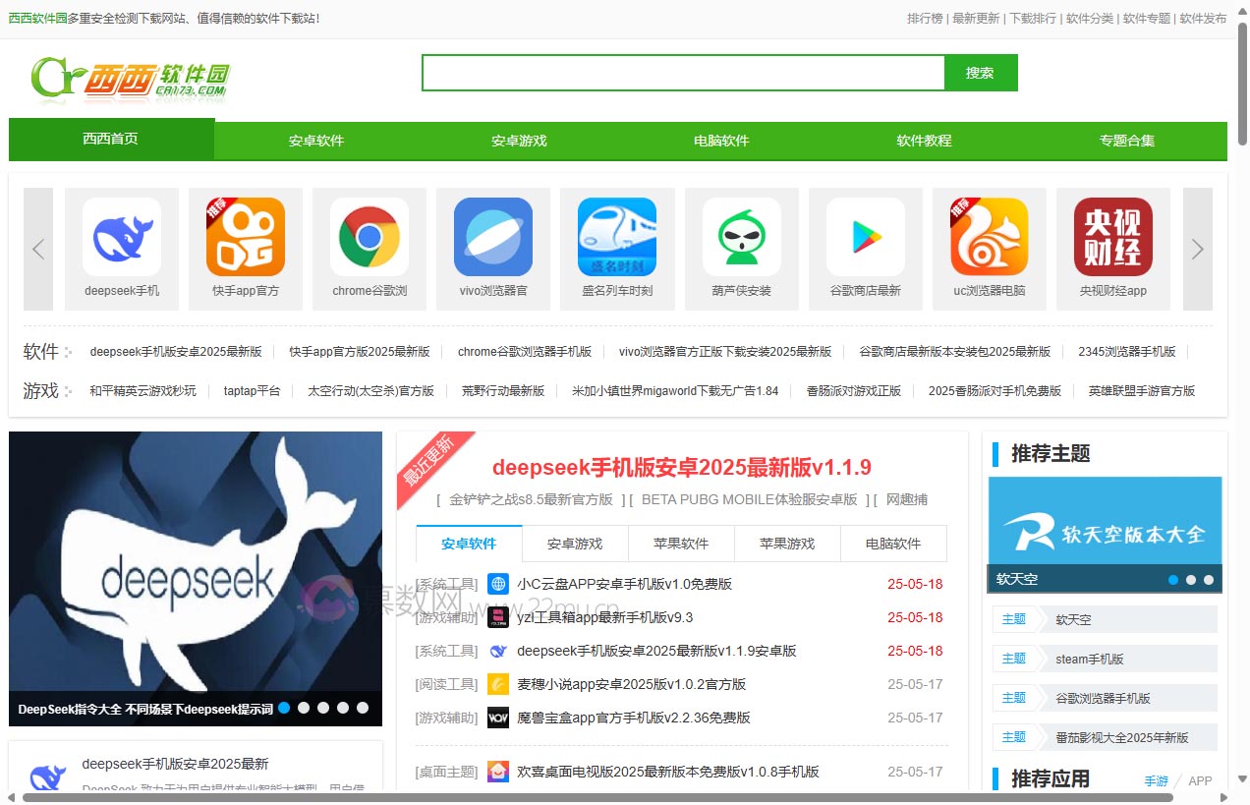
Task: Open the deepseek手机版安卓2025最新版v1.1.9 headline
Action: [681, 469]
